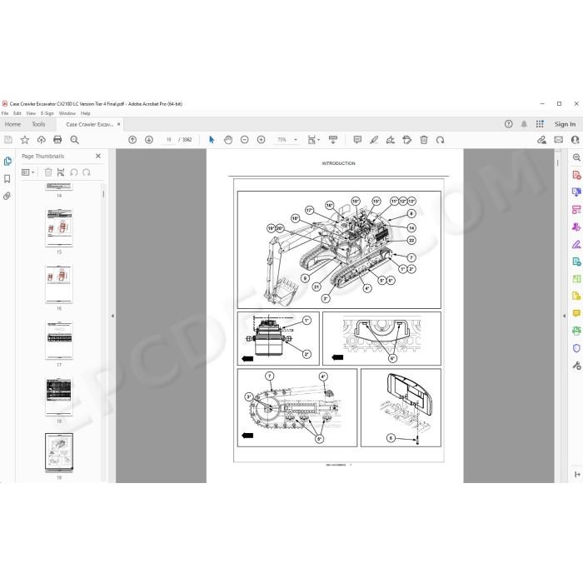
Task: Zoom in with plus button
Action: click(261, 140)
